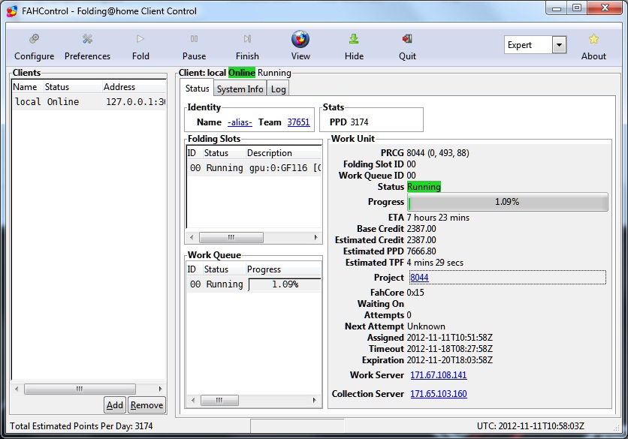
Task: Click Folding Slots ID column header
Action: pyautogui.click(x=195, y=153)
